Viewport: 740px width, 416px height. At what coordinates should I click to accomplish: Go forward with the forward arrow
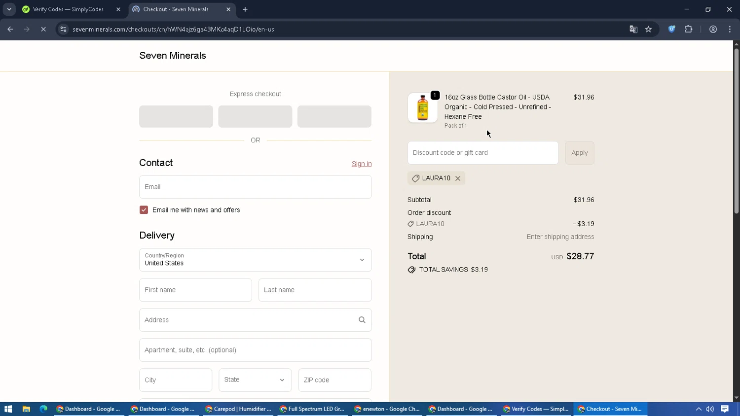tap(27, 29)
